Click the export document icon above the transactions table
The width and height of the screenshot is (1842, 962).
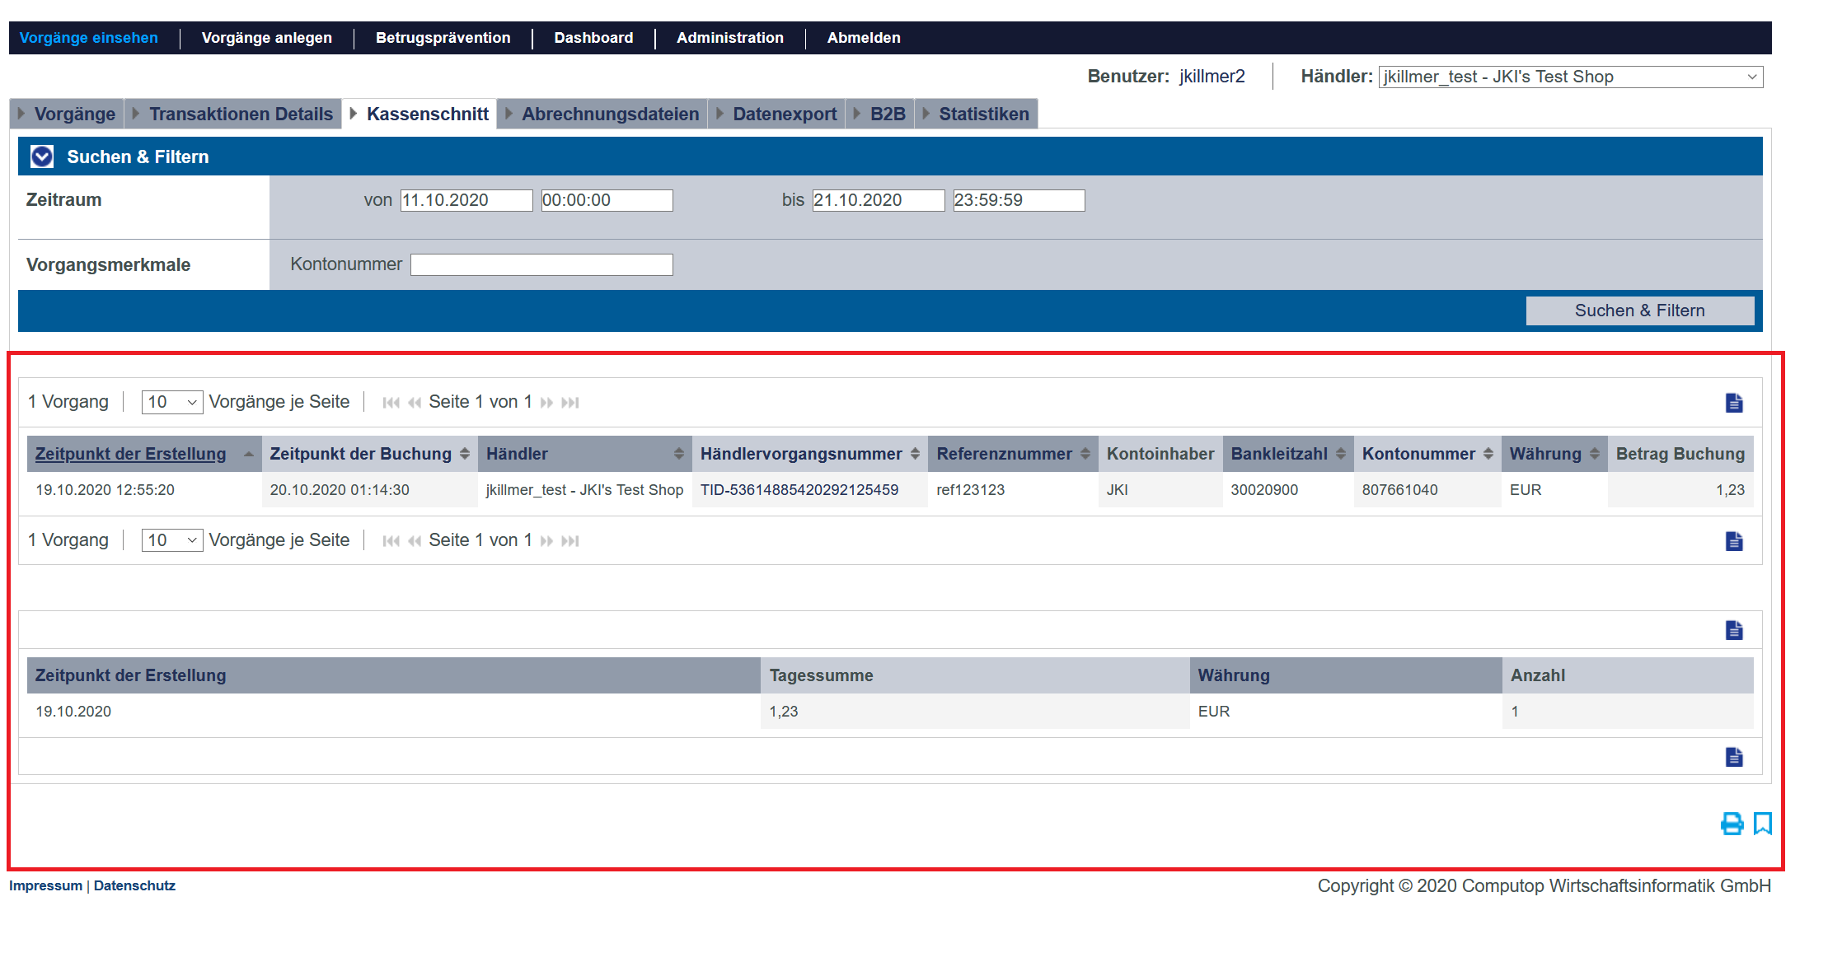(x=1734, y=403)
